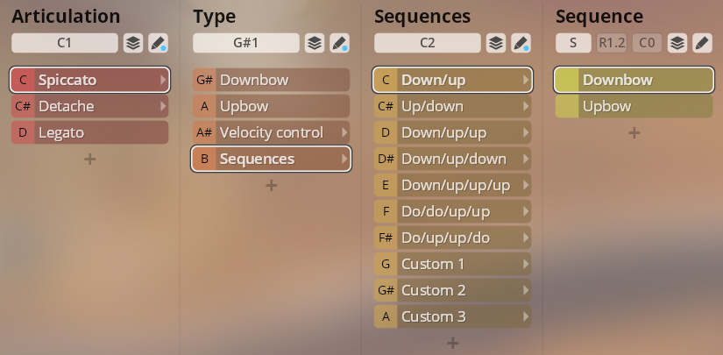Toggle the C0 button in Sequence header
723x355 pixels.
(647, 43)
